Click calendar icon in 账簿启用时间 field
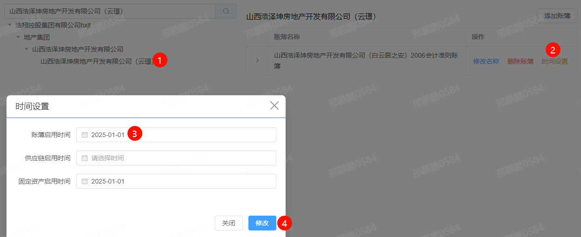Viewport: 581px width, 237px height. click(85, 135)
